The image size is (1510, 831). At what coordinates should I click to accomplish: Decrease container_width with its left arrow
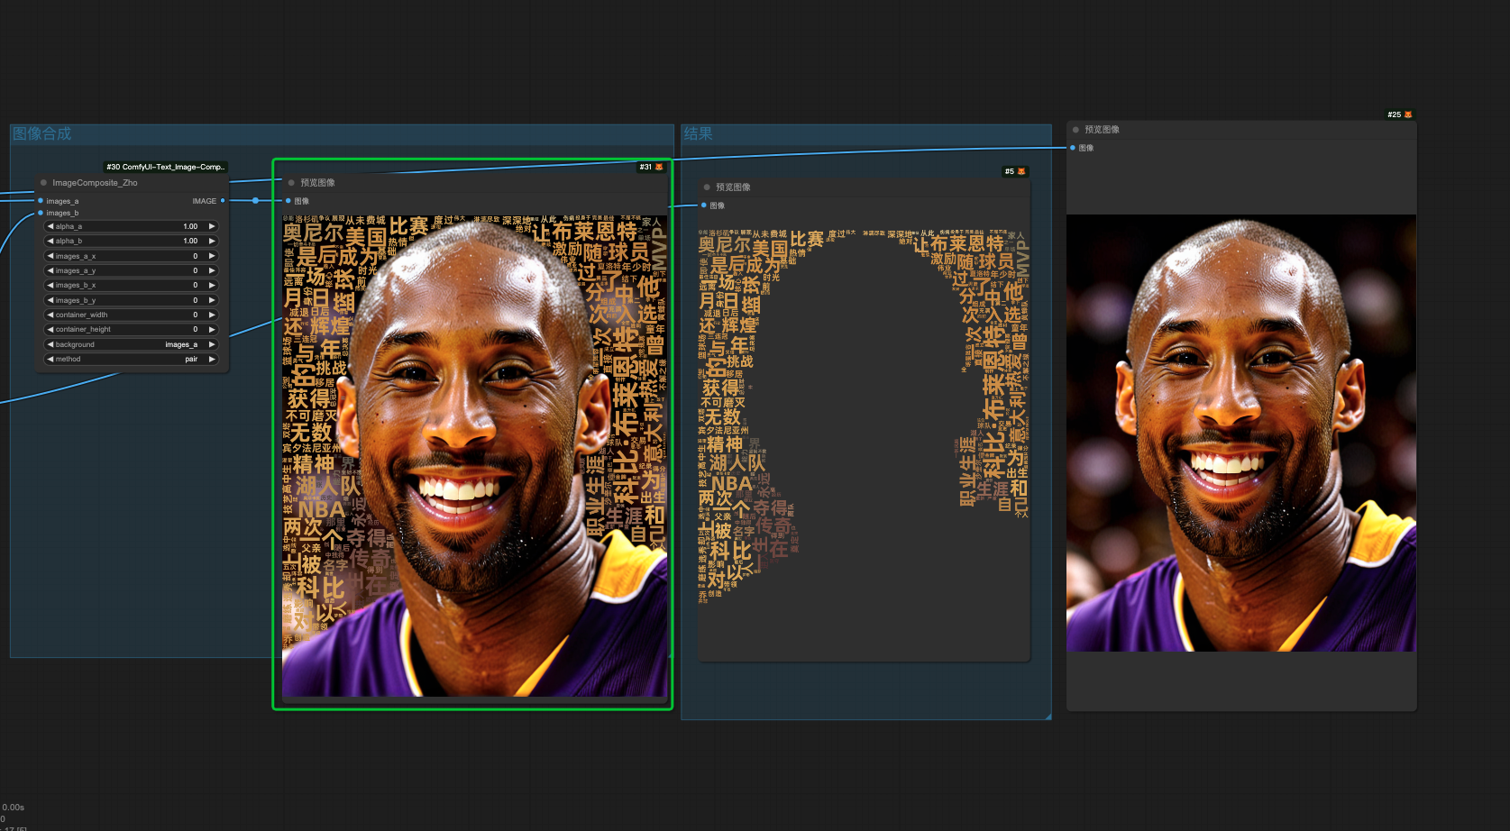(x=50, y=315)
